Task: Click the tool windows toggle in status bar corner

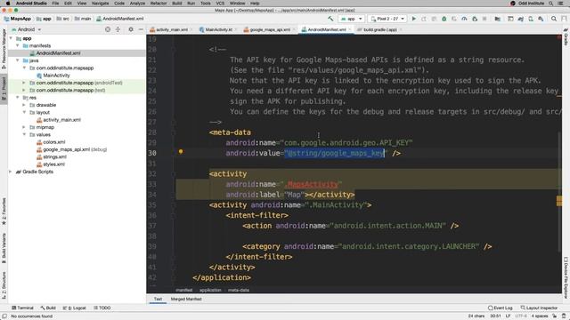Action: click(x=4, y=316)
